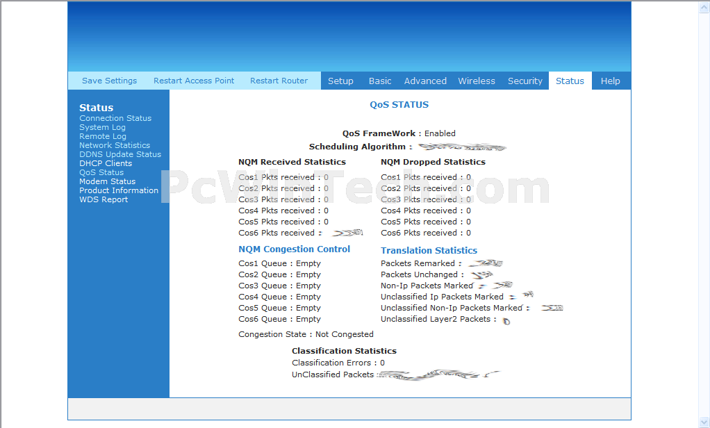This screenshot has width=710, height=428.
Task: Switch to the Wireless tab
Action: click(x=477, y=81)
